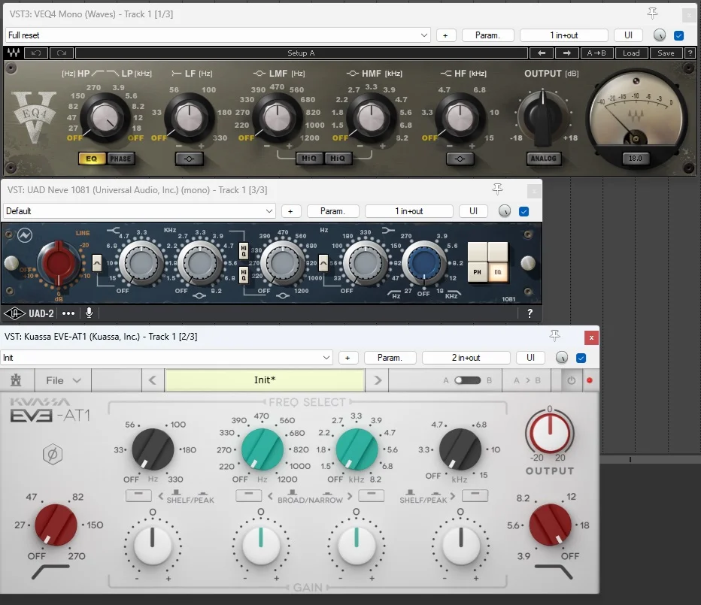This screenshot has height=605, width=701.
Task: Open Waves help with the question mark
Action: coord(690,53)
